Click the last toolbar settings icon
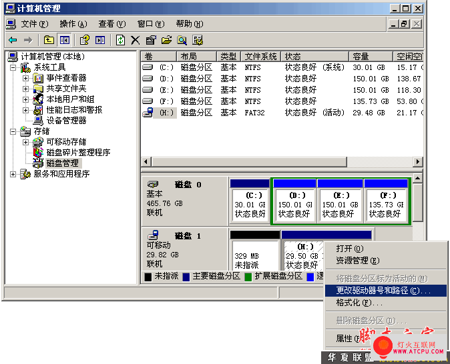Viewport: 450px width, 364px height. (x=198, y=40)
